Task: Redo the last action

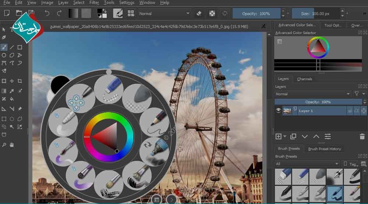Action: click(59, 13)
